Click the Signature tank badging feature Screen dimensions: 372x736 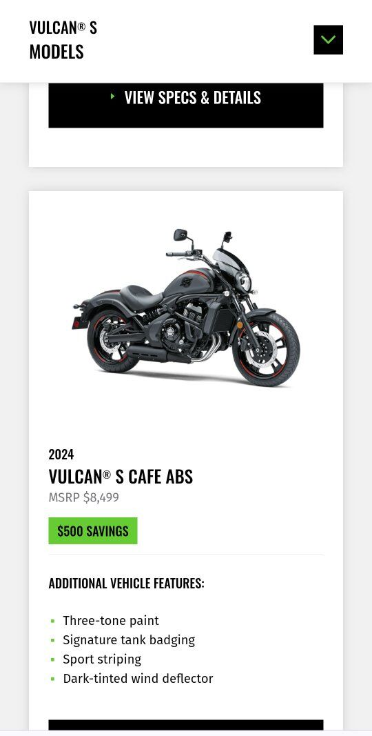coord(129,640)
